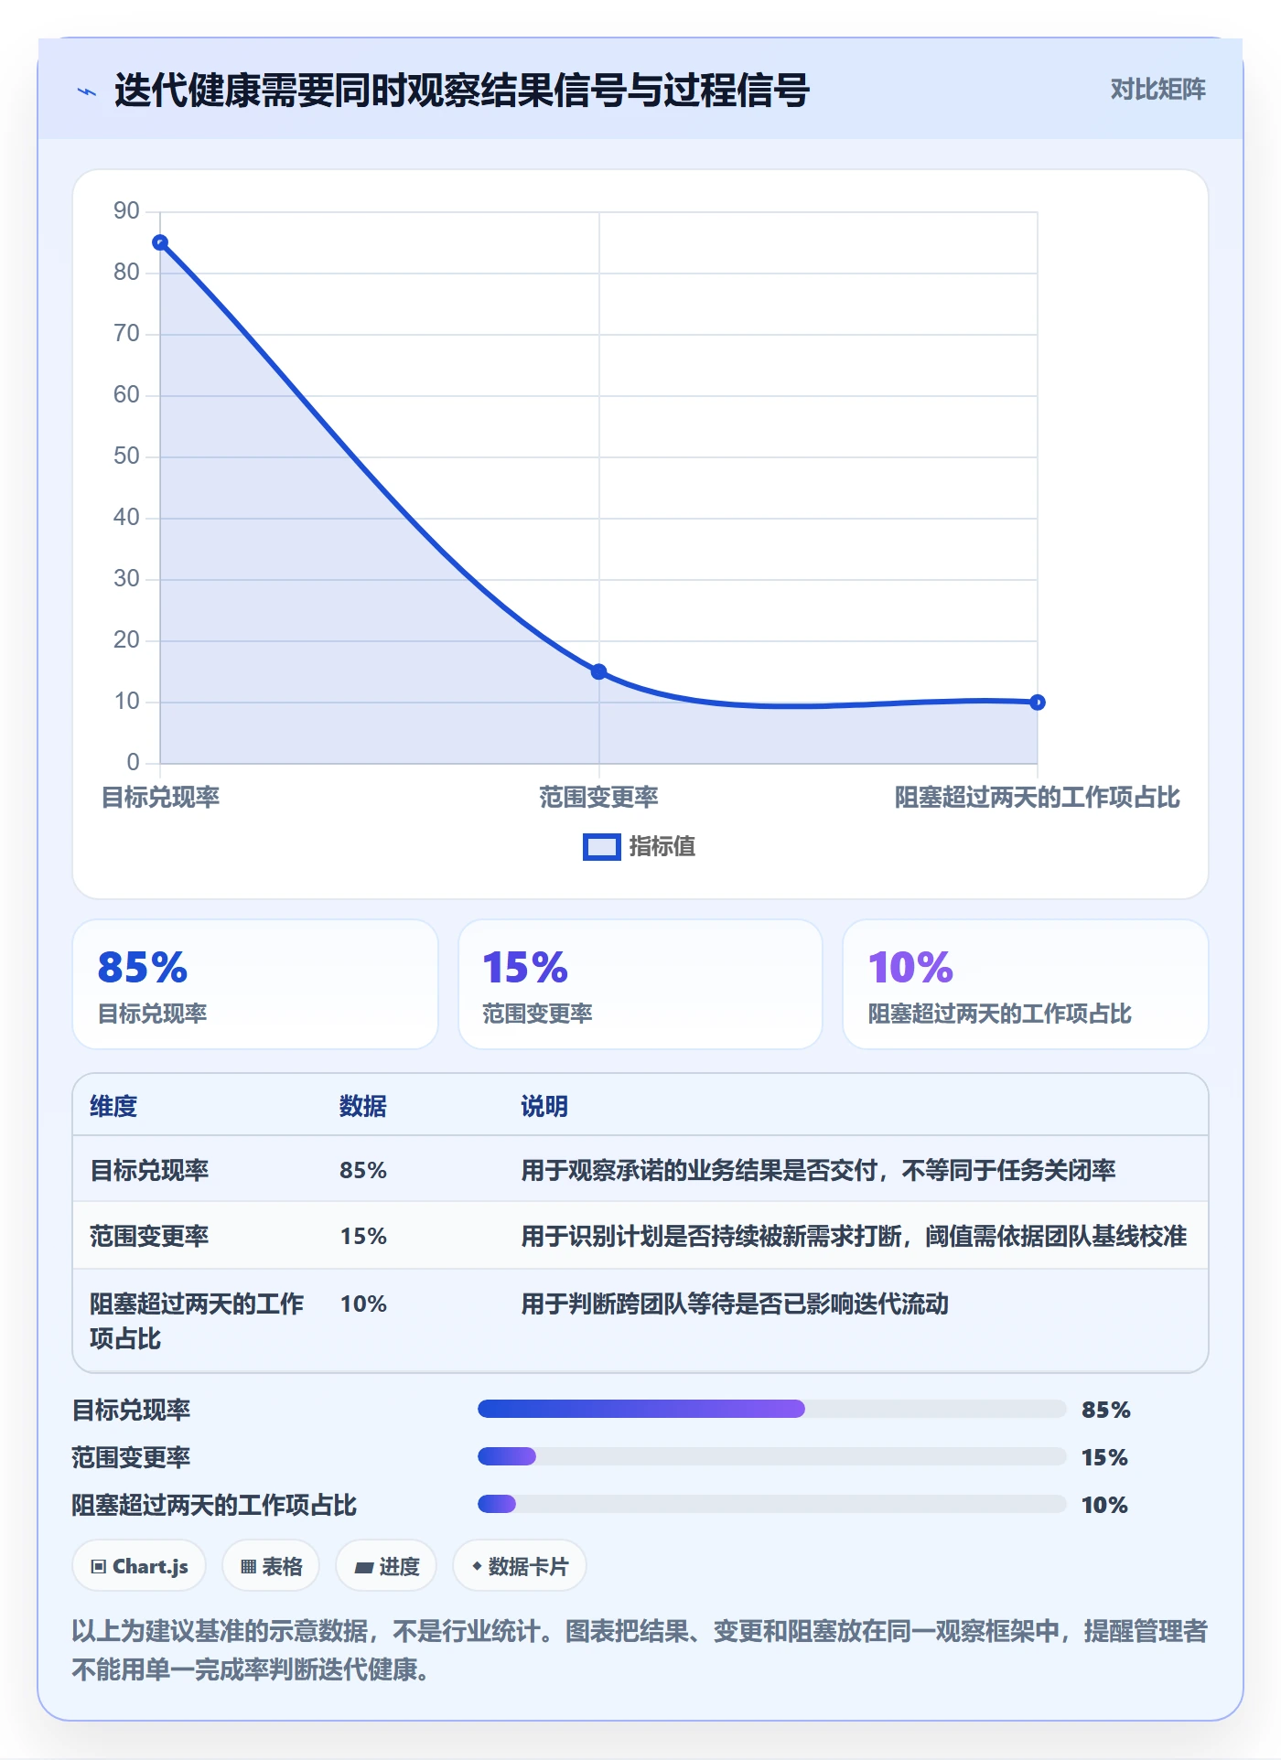Click the 指标值 legend text
This screenshot has height=1760, width=1281.
pyautogui.click(x=662, y=847)
